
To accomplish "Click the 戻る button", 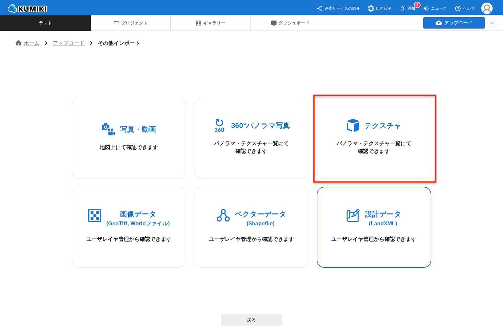I will (251, 320).
